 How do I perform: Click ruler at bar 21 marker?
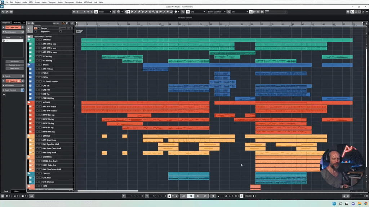180,24
